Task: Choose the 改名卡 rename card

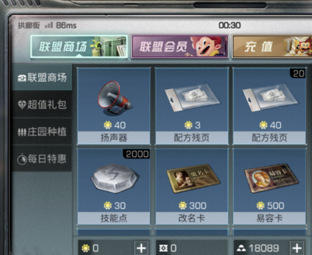Action: 192,186
